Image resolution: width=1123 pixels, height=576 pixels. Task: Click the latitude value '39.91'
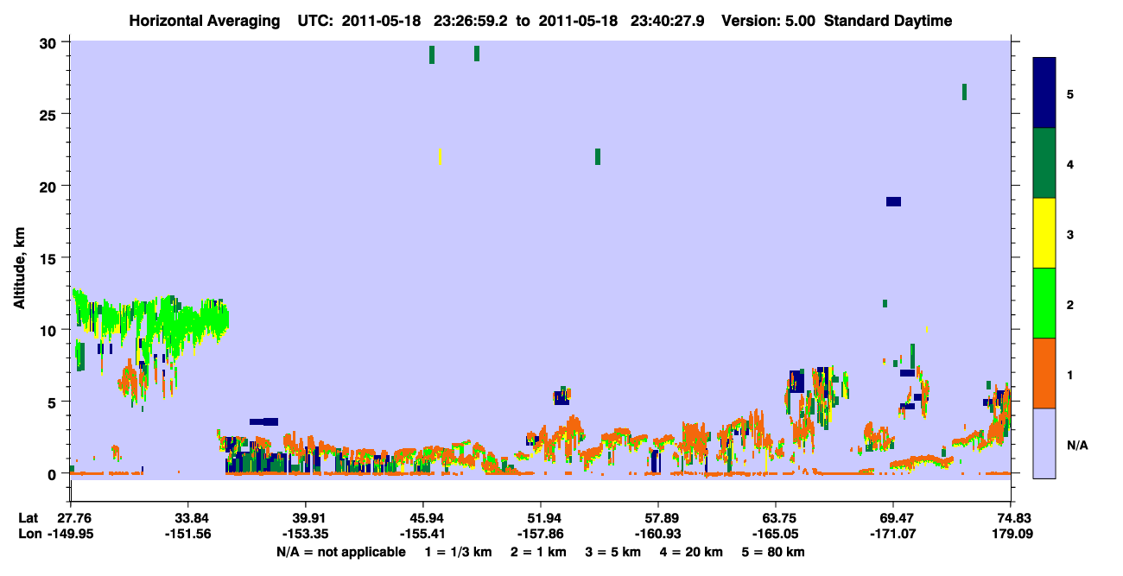[305, 518]
